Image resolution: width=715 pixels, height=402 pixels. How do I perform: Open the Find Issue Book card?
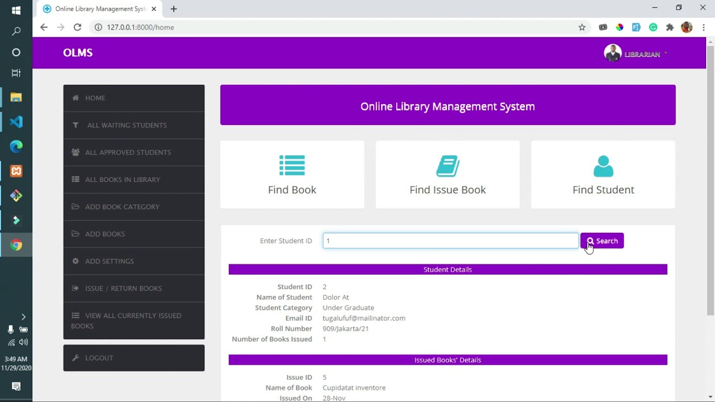point(447,175)
